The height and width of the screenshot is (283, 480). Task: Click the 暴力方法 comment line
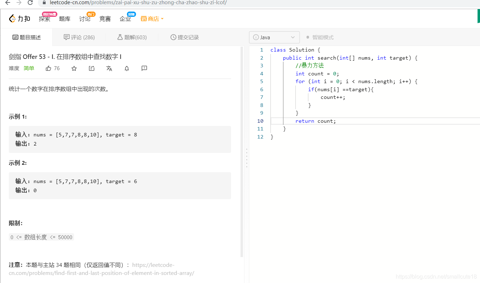pyautogui.click(x=309, y=66)
